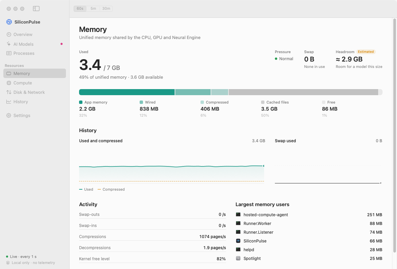Click the 3.5 GB Cached files value
Screen dimensions: 397x269
[x=269, y=109]
